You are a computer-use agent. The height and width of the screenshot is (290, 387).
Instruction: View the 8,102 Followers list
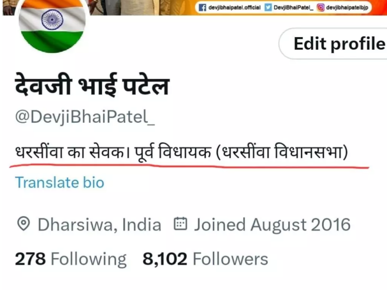205,259
